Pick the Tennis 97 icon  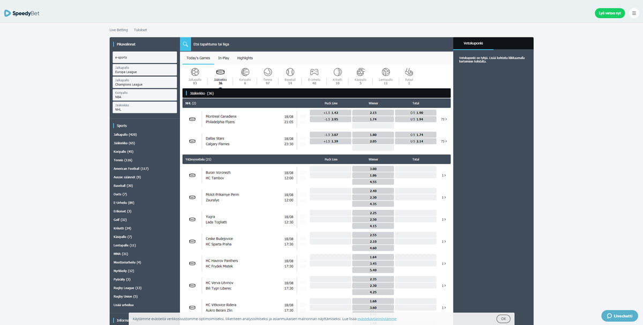267,72
